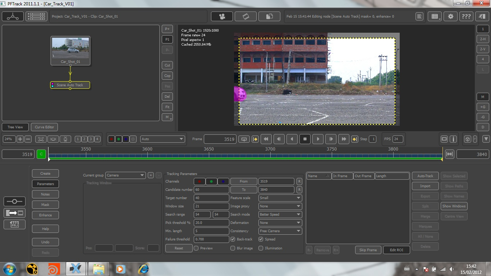Go to next keyframe diamond button
This screenshot has width=491, height=276.
pos(354,139)
